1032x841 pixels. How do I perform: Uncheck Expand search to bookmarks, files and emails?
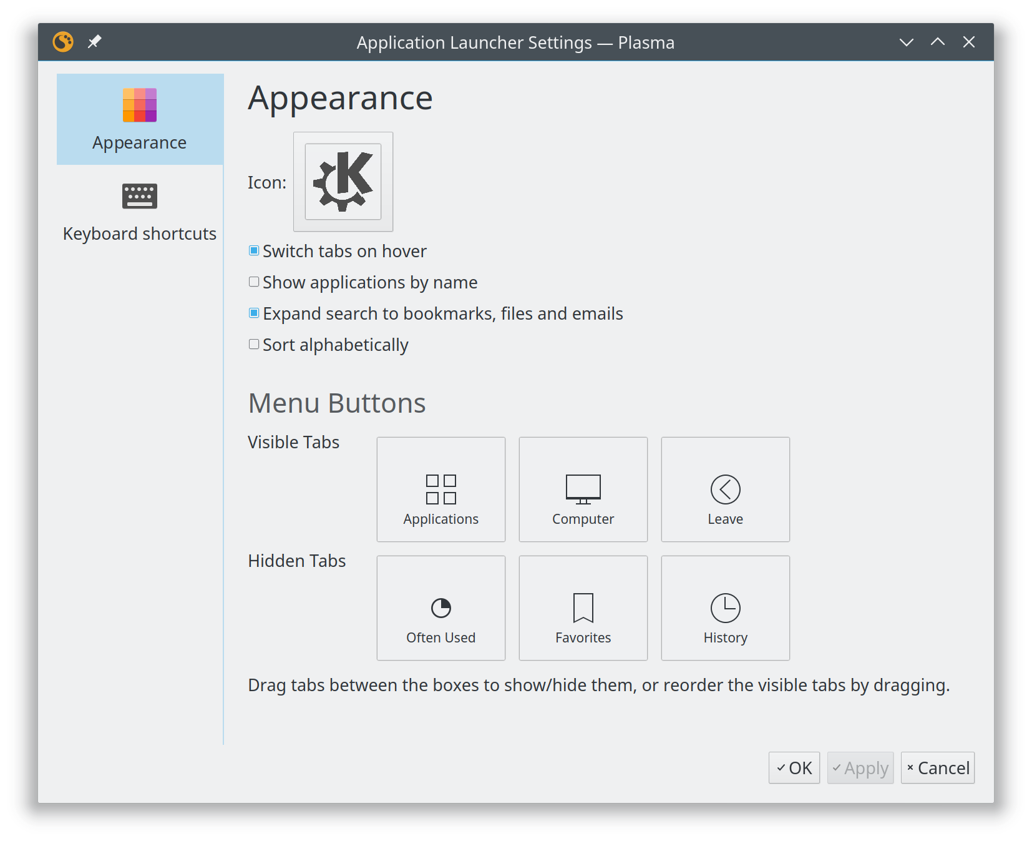[x=253, y=313]
